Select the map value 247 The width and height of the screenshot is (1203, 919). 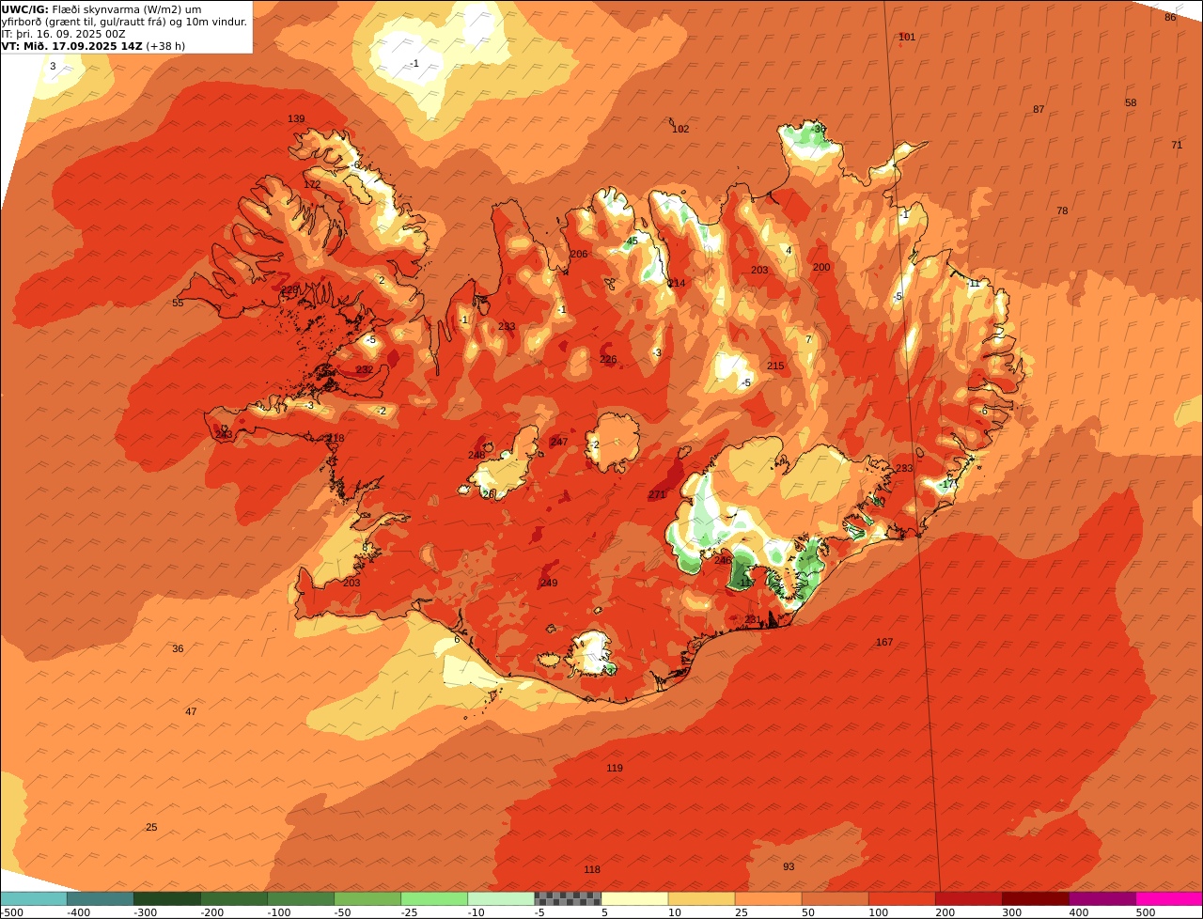(559, 443)
